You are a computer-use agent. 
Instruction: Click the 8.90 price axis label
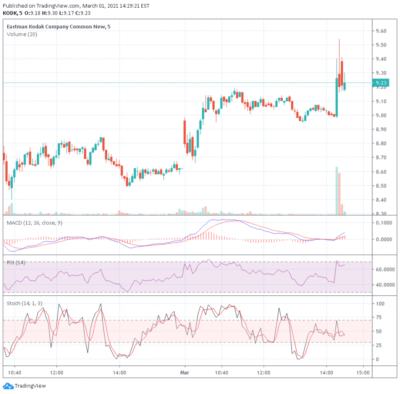[381, 130]
